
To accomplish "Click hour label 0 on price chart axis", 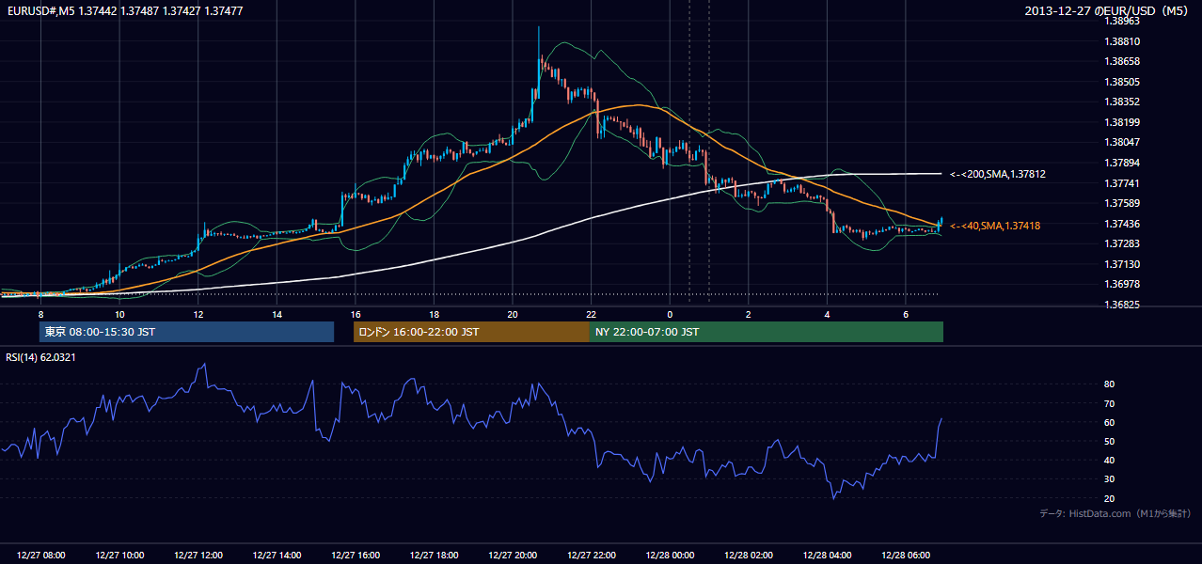I will (670, 314).
